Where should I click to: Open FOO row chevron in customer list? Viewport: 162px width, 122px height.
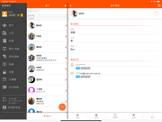point(66,37)
